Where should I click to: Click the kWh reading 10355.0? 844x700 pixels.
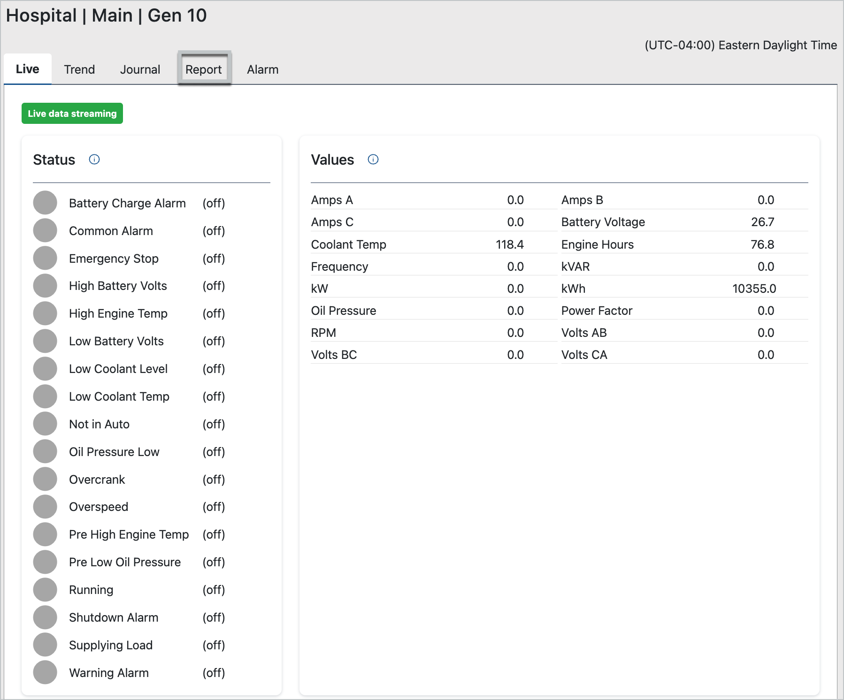click(754, 289)
